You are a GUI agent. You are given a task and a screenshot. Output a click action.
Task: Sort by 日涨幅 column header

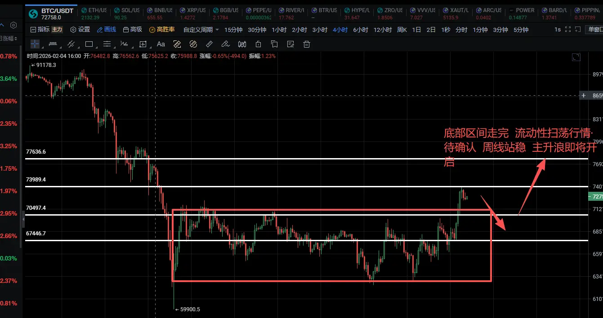[x=8, y=39]
